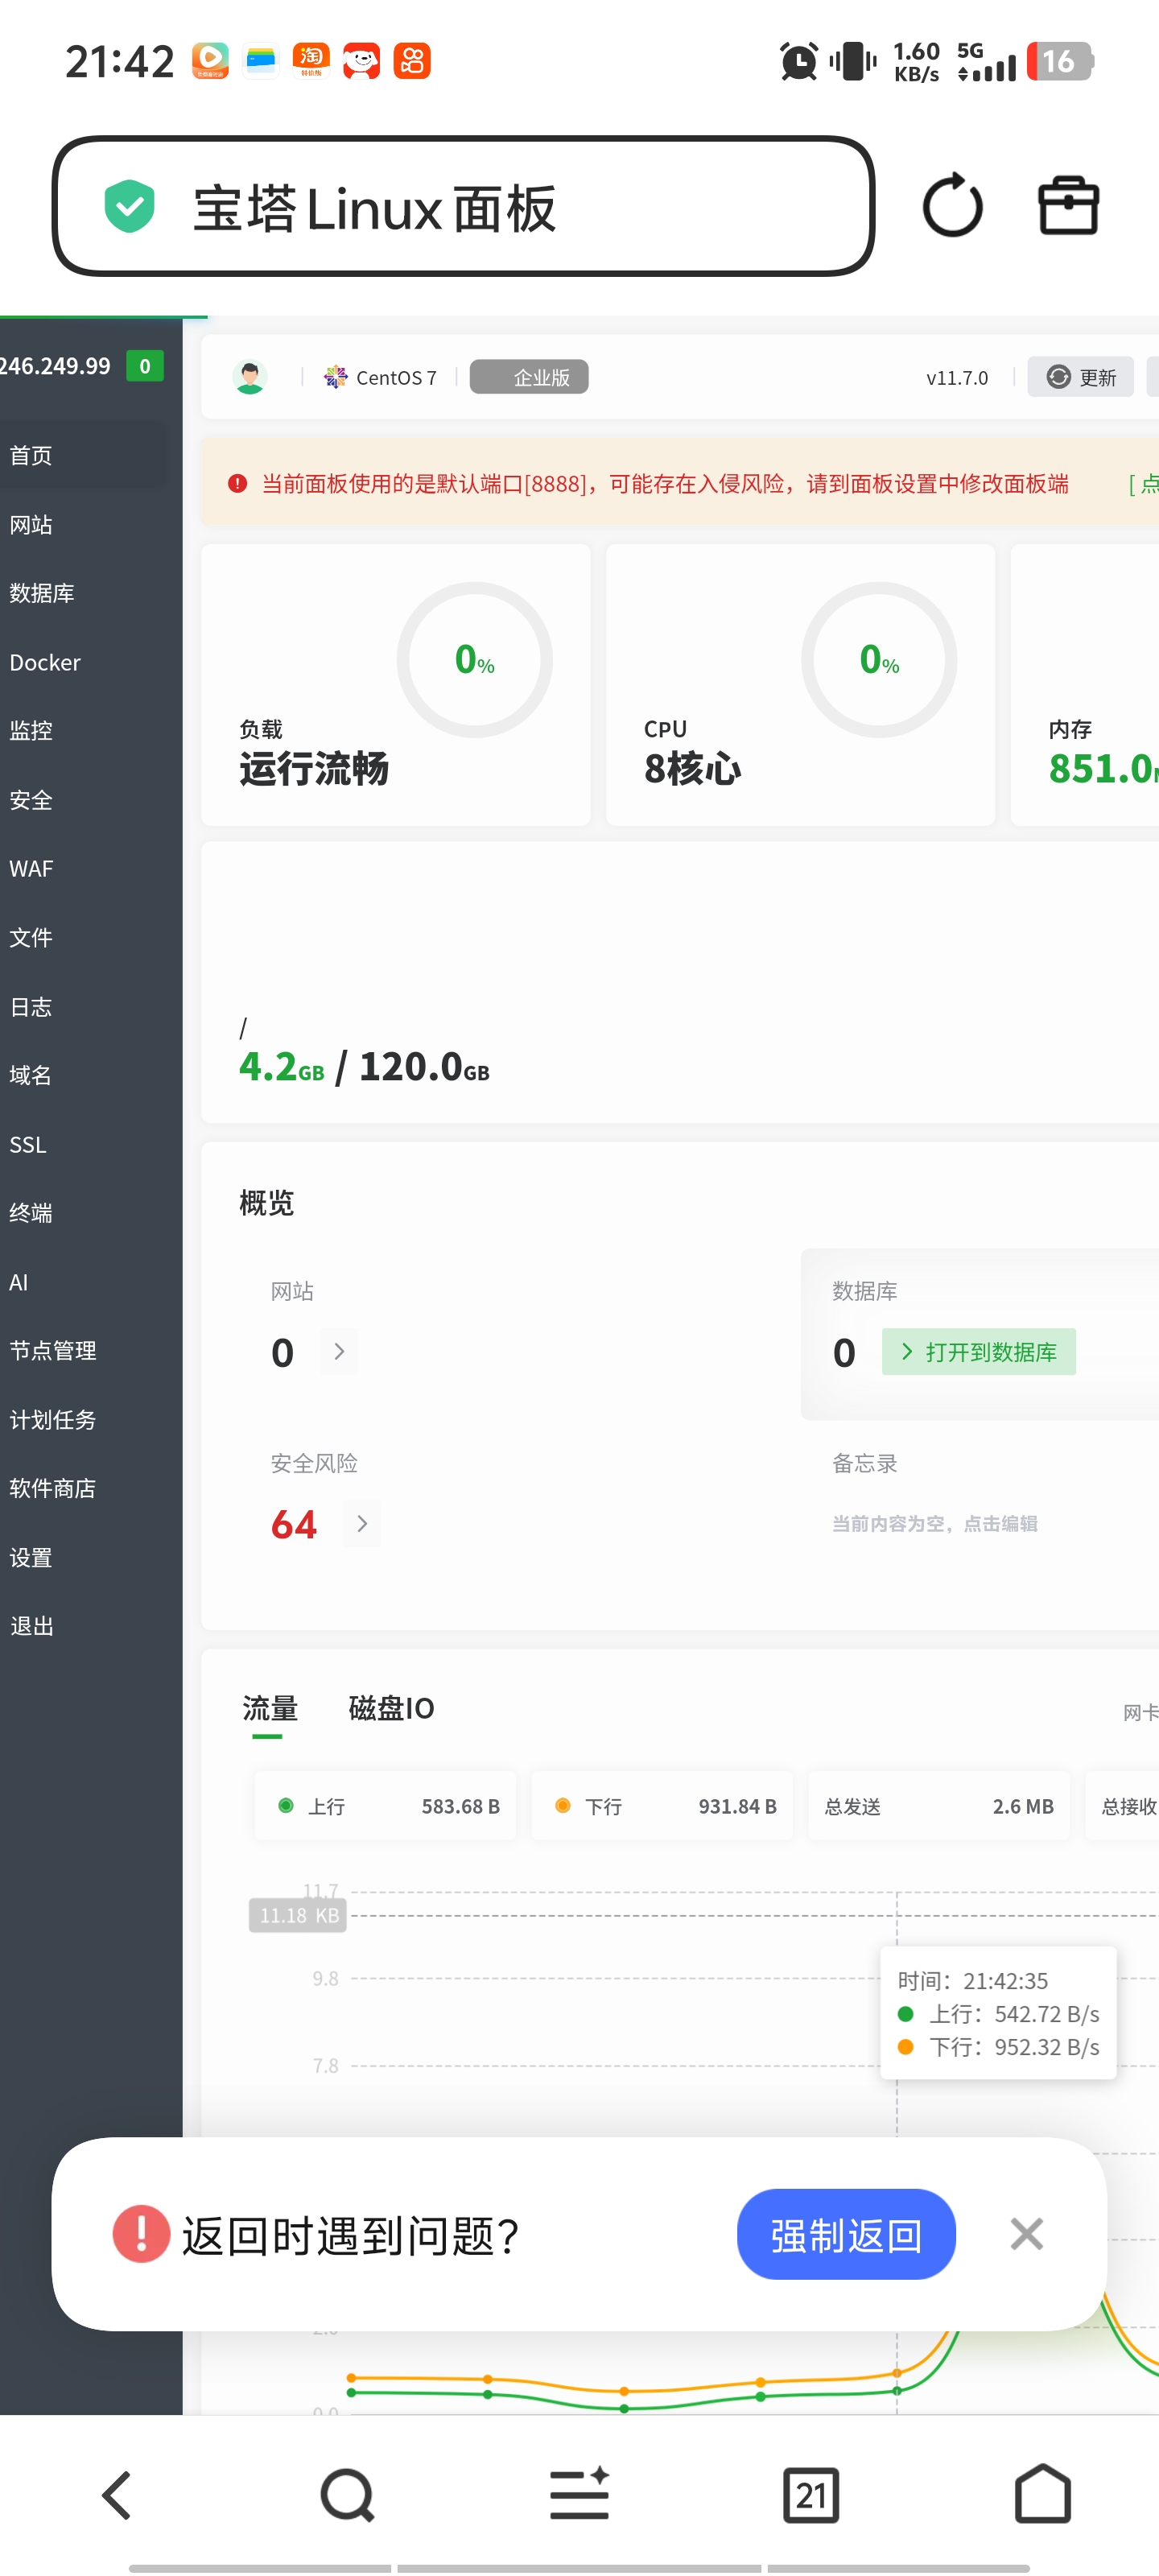Open the JD notification icon in status bar
This screenshot has width=1159, height=2576.
(361, 61)
